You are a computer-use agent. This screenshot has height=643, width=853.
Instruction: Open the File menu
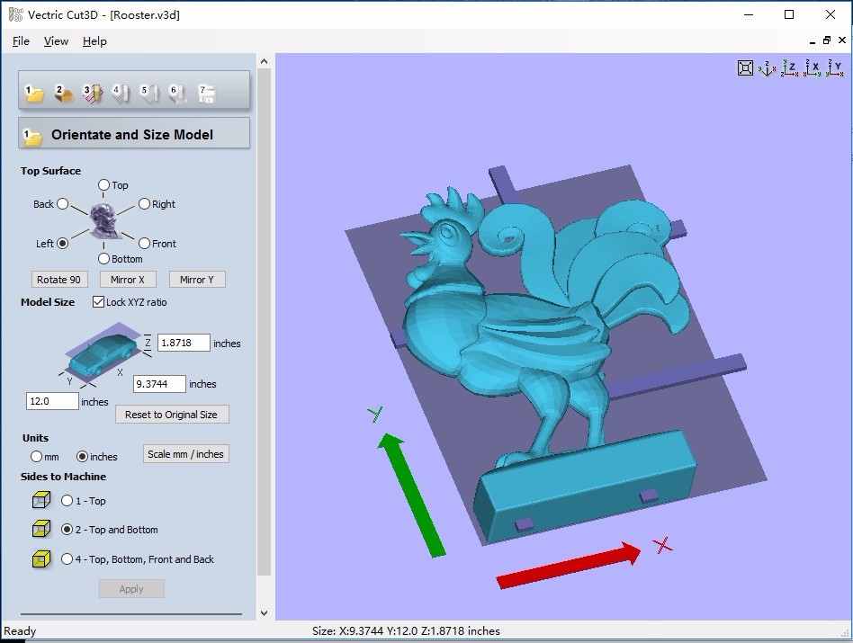click(x=21, y=41)
